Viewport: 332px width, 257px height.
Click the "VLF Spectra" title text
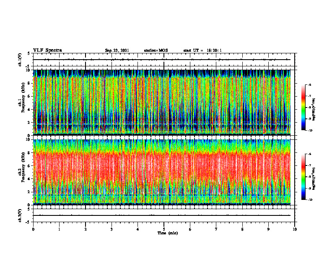[x=47, y=50]
